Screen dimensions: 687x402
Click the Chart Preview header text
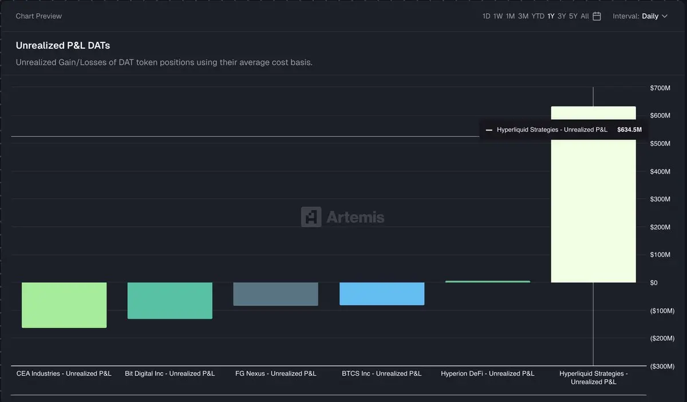click(x=39, y=16)
